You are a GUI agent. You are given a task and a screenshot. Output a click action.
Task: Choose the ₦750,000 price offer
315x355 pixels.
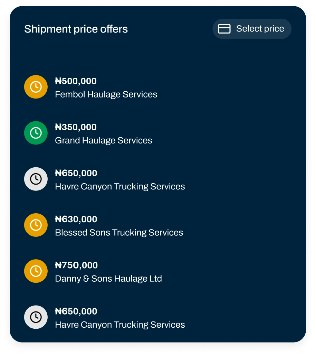click(x=76, y=265)
